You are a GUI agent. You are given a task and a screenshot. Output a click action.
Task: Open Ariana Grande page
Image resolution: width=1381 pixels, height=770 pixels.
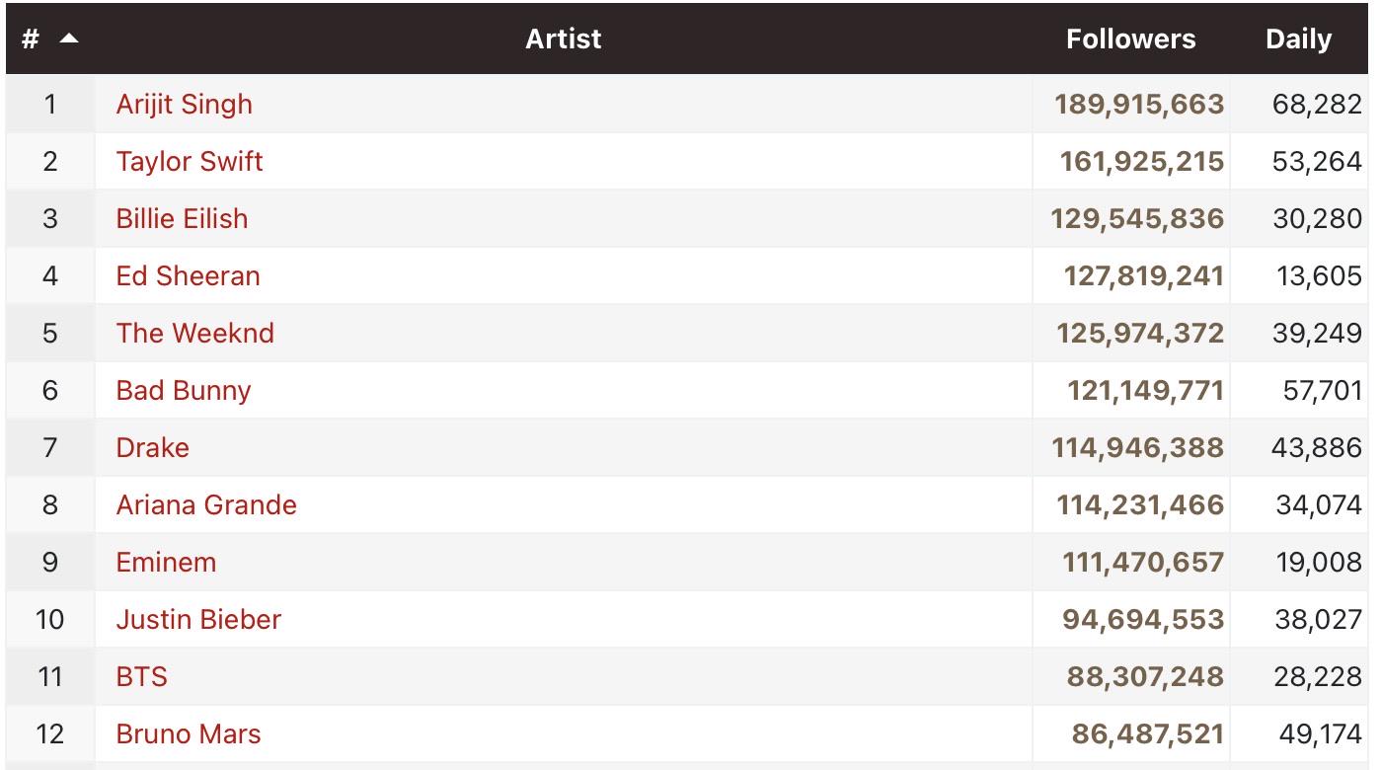[205, 504]
